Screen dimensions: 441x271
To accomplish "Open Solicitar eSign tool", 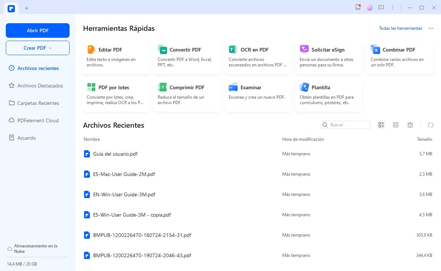I will [x=329, y=57].
